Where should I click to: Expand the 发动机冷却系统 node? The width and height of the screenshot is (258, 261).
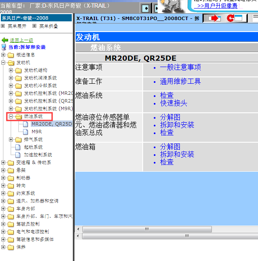coord(11,85)
